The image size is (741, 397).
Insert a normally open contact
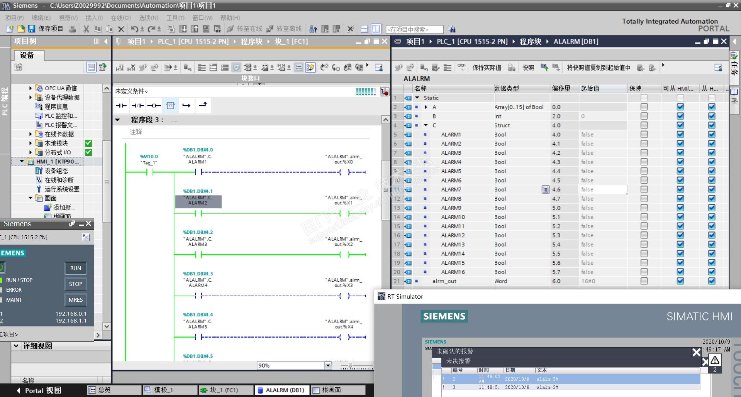[121, 105]
